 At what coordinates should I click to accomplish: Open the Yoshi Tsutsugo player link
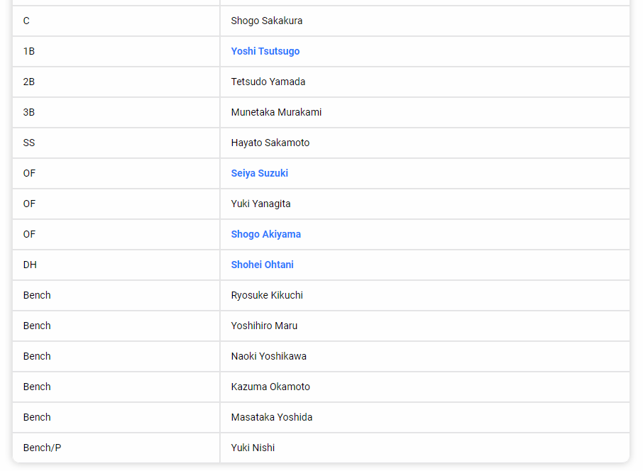point(265,51)
